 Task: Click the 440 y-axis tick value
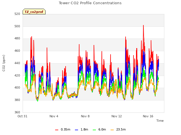point(17,63)
